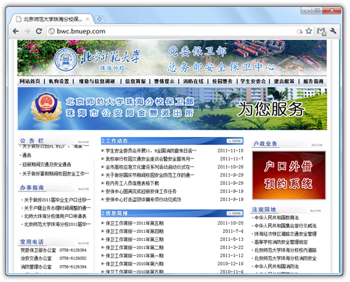Image resolution: width=350 pixels, height=282 pixels.
Task: Open 校内务工人员信息表格下载 link
Action: [132, 183]
